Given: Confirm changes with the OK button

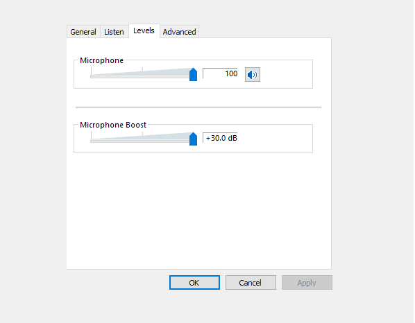Looking at the screenshot, I should coord(194,283).
